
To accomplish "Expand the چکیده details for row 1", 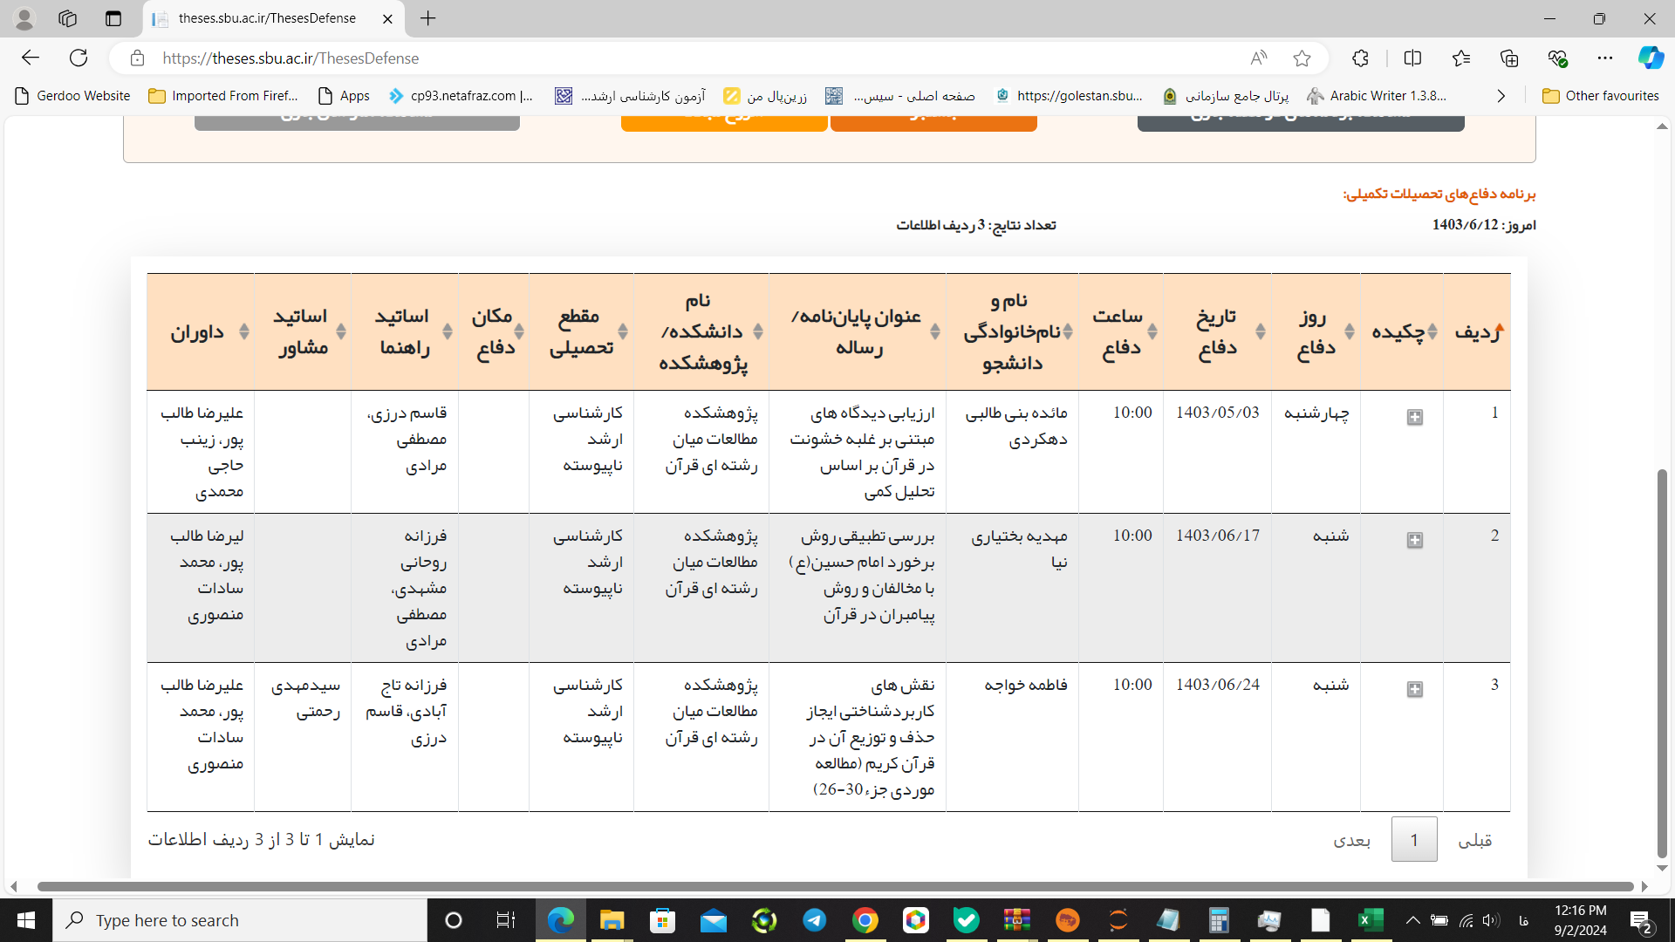I will pos(1414,416).
